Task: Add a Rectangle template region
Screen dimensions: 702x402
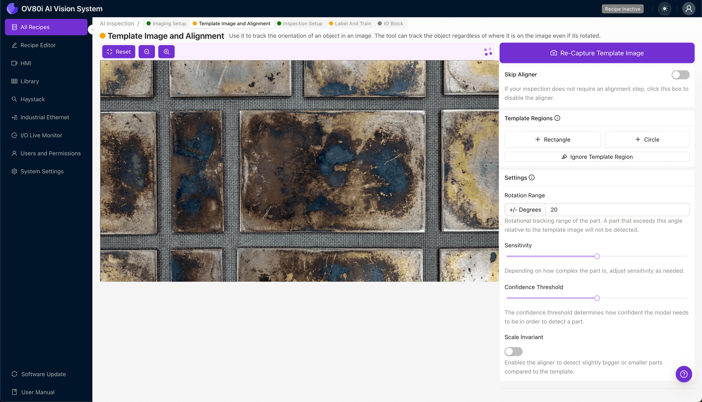Action: tap(552, 140)
